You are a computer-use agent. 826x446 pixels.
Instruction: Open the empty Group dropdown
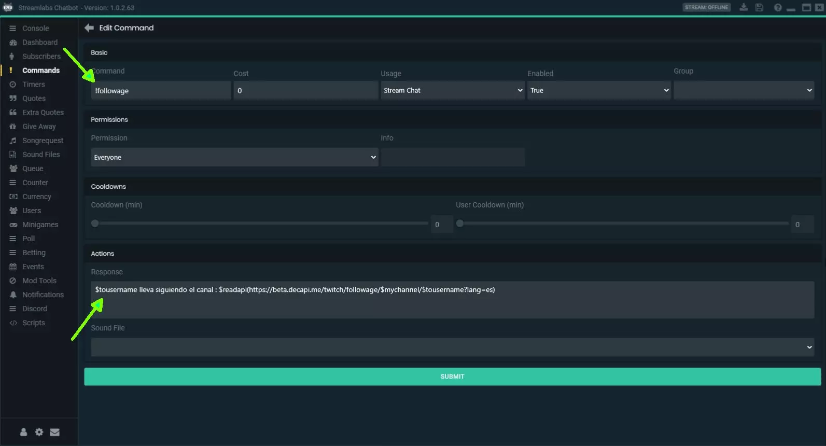pos(744,90)
